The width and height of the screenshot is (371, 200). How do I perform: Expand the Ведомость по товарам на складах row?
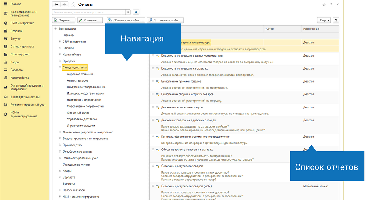153,68
